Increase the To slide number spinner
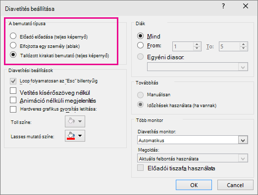Viewport: 258px width, 195px height. pos(244,44)
